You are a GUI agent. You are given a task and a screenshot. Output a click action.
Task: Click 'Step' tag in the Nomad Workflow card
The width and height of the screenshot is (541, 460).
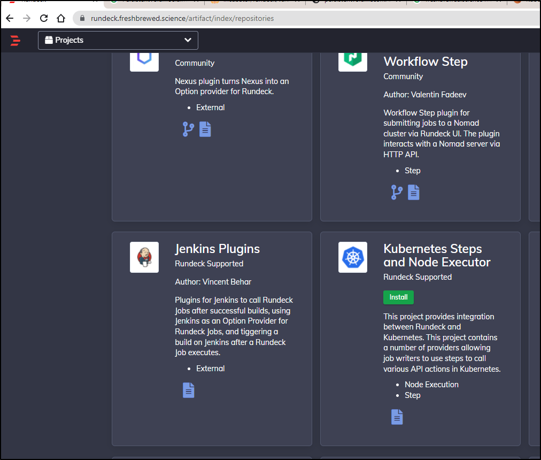pyautogui.click(x=412, y=171)
